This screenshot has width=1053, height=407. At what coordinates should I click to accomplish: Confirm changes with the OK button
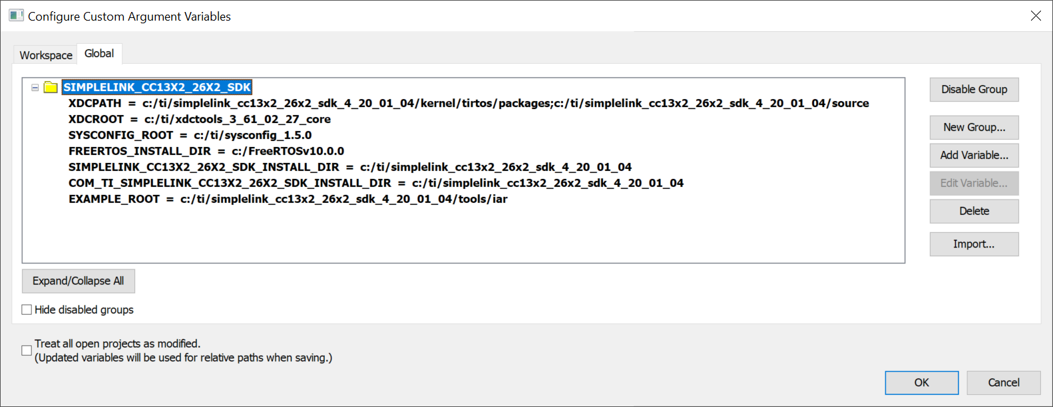coord(921,382)
